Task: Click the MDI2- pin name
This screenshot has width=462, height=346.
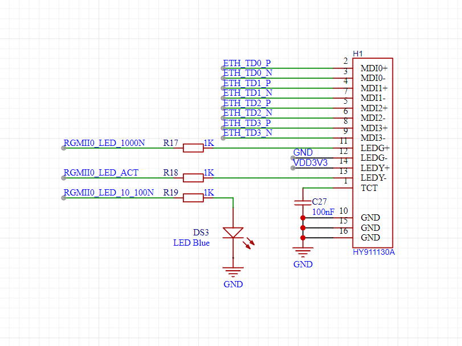Action: pyautogui.click(x=373, y=118)
